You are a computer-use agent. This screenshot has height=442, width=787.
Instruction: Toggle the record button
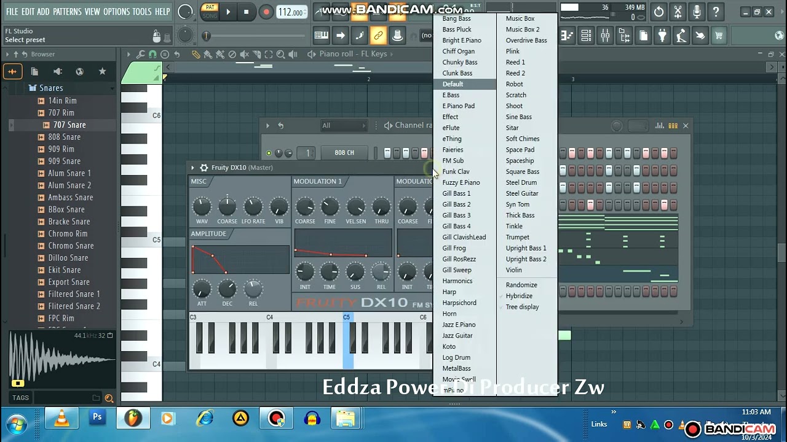(266, 12)
